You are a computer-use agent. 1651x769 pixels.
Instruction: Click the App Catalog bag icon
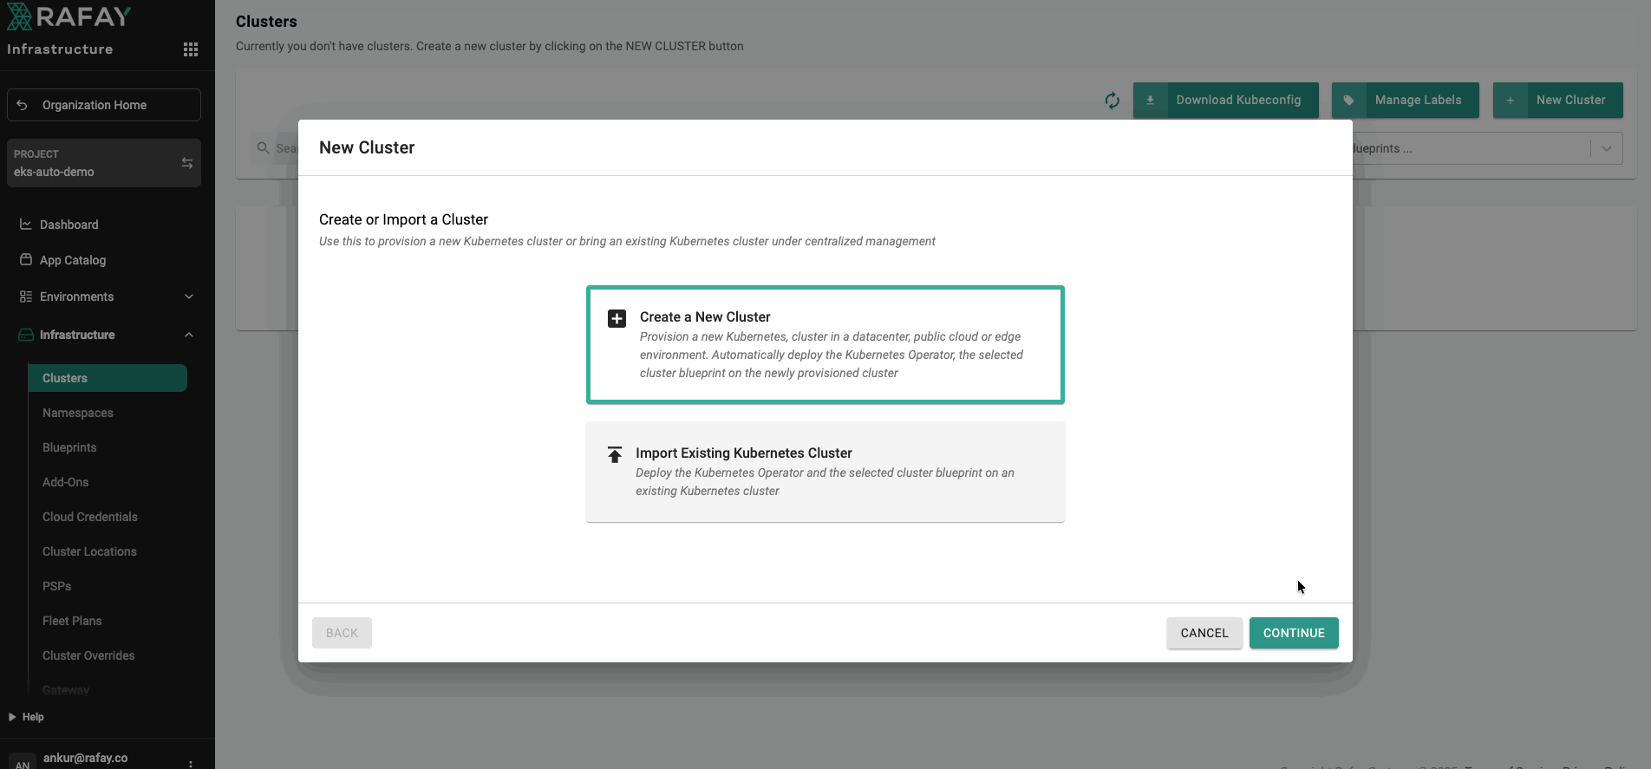point(26,260)
